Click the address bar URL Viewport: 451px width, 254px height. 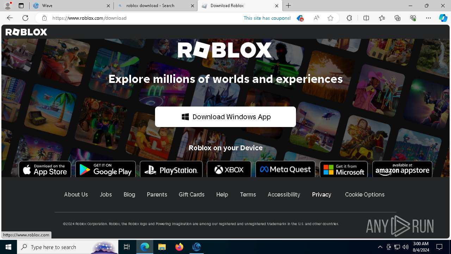click(x=89, y=18)
